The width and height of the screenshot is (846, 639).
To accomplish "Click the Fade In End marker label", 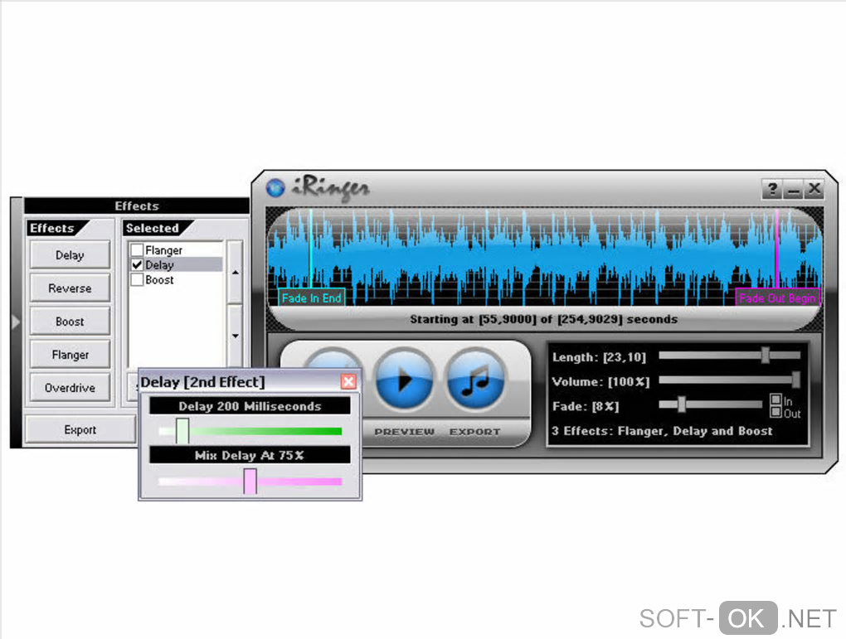I will click(x=311, y=298).
